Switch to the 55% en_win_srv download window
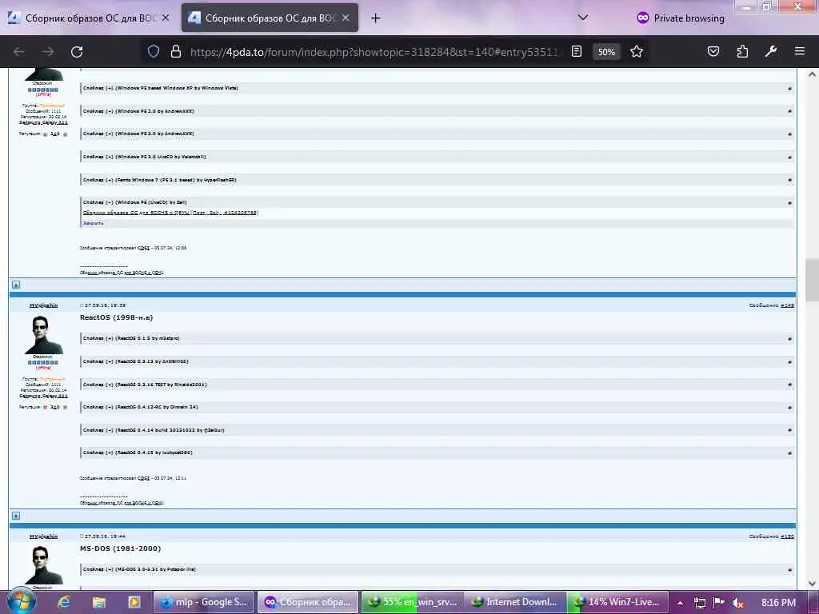This screenshot has width=819, height=614. point(412,603)
